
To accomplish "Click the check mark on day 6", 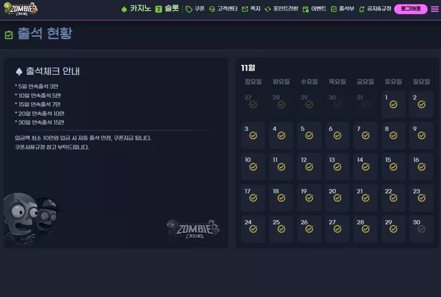I will click(x=338, y=136).
